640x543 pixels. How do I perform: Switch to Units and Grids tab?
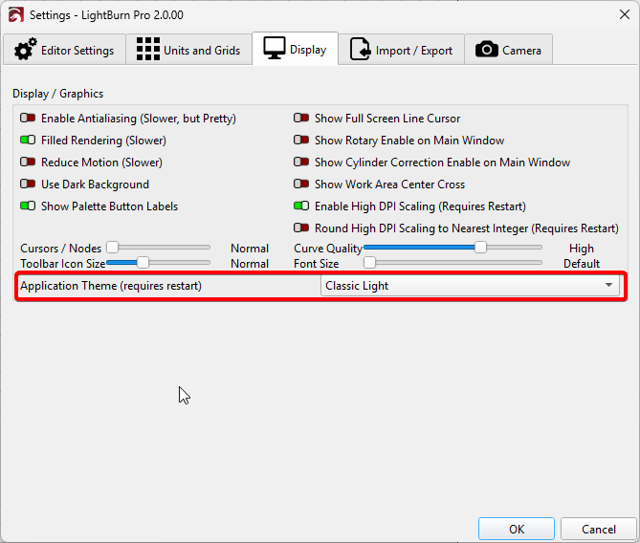[x=188, y=50]
